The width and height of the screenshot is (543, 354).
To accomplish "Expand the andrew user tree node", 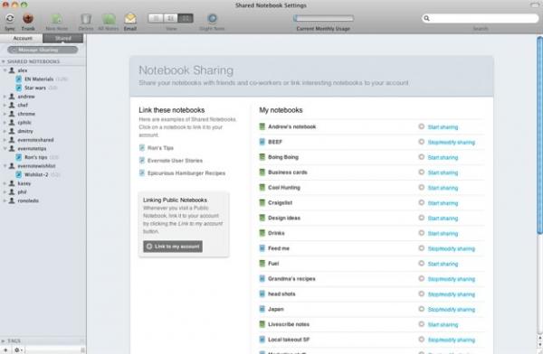I will [5, 97].
